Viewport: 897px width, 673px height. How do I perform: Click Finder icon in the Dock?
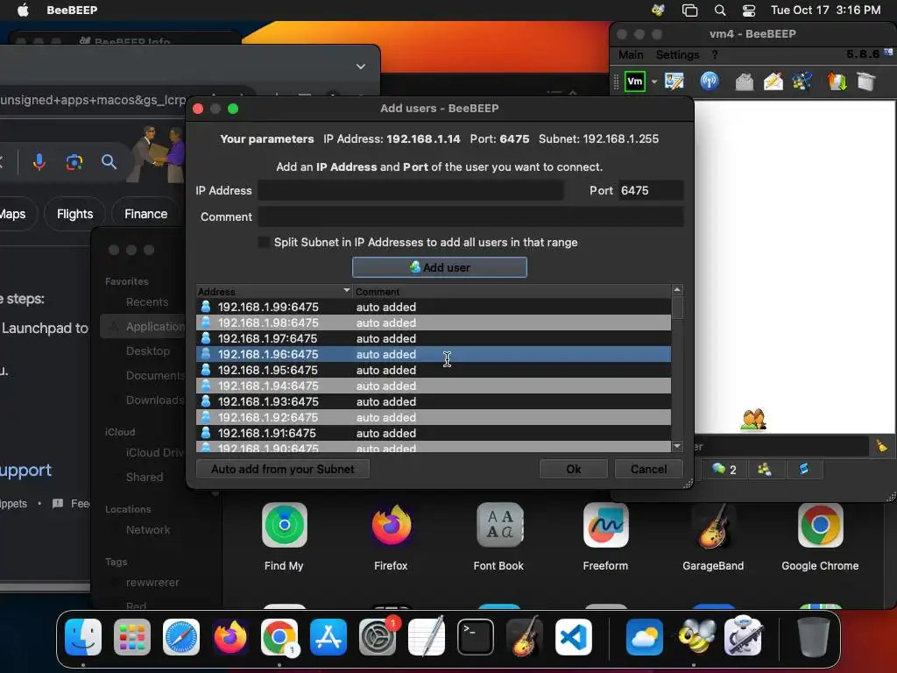[83, 636]
